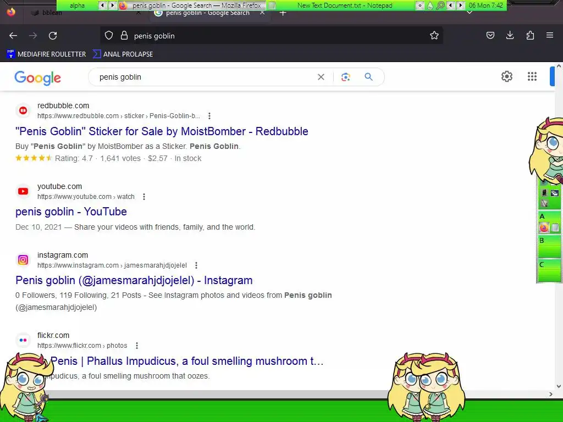The image size is (563, 422).
Task: Clear the Google search box with X
Action: [321, 77]
